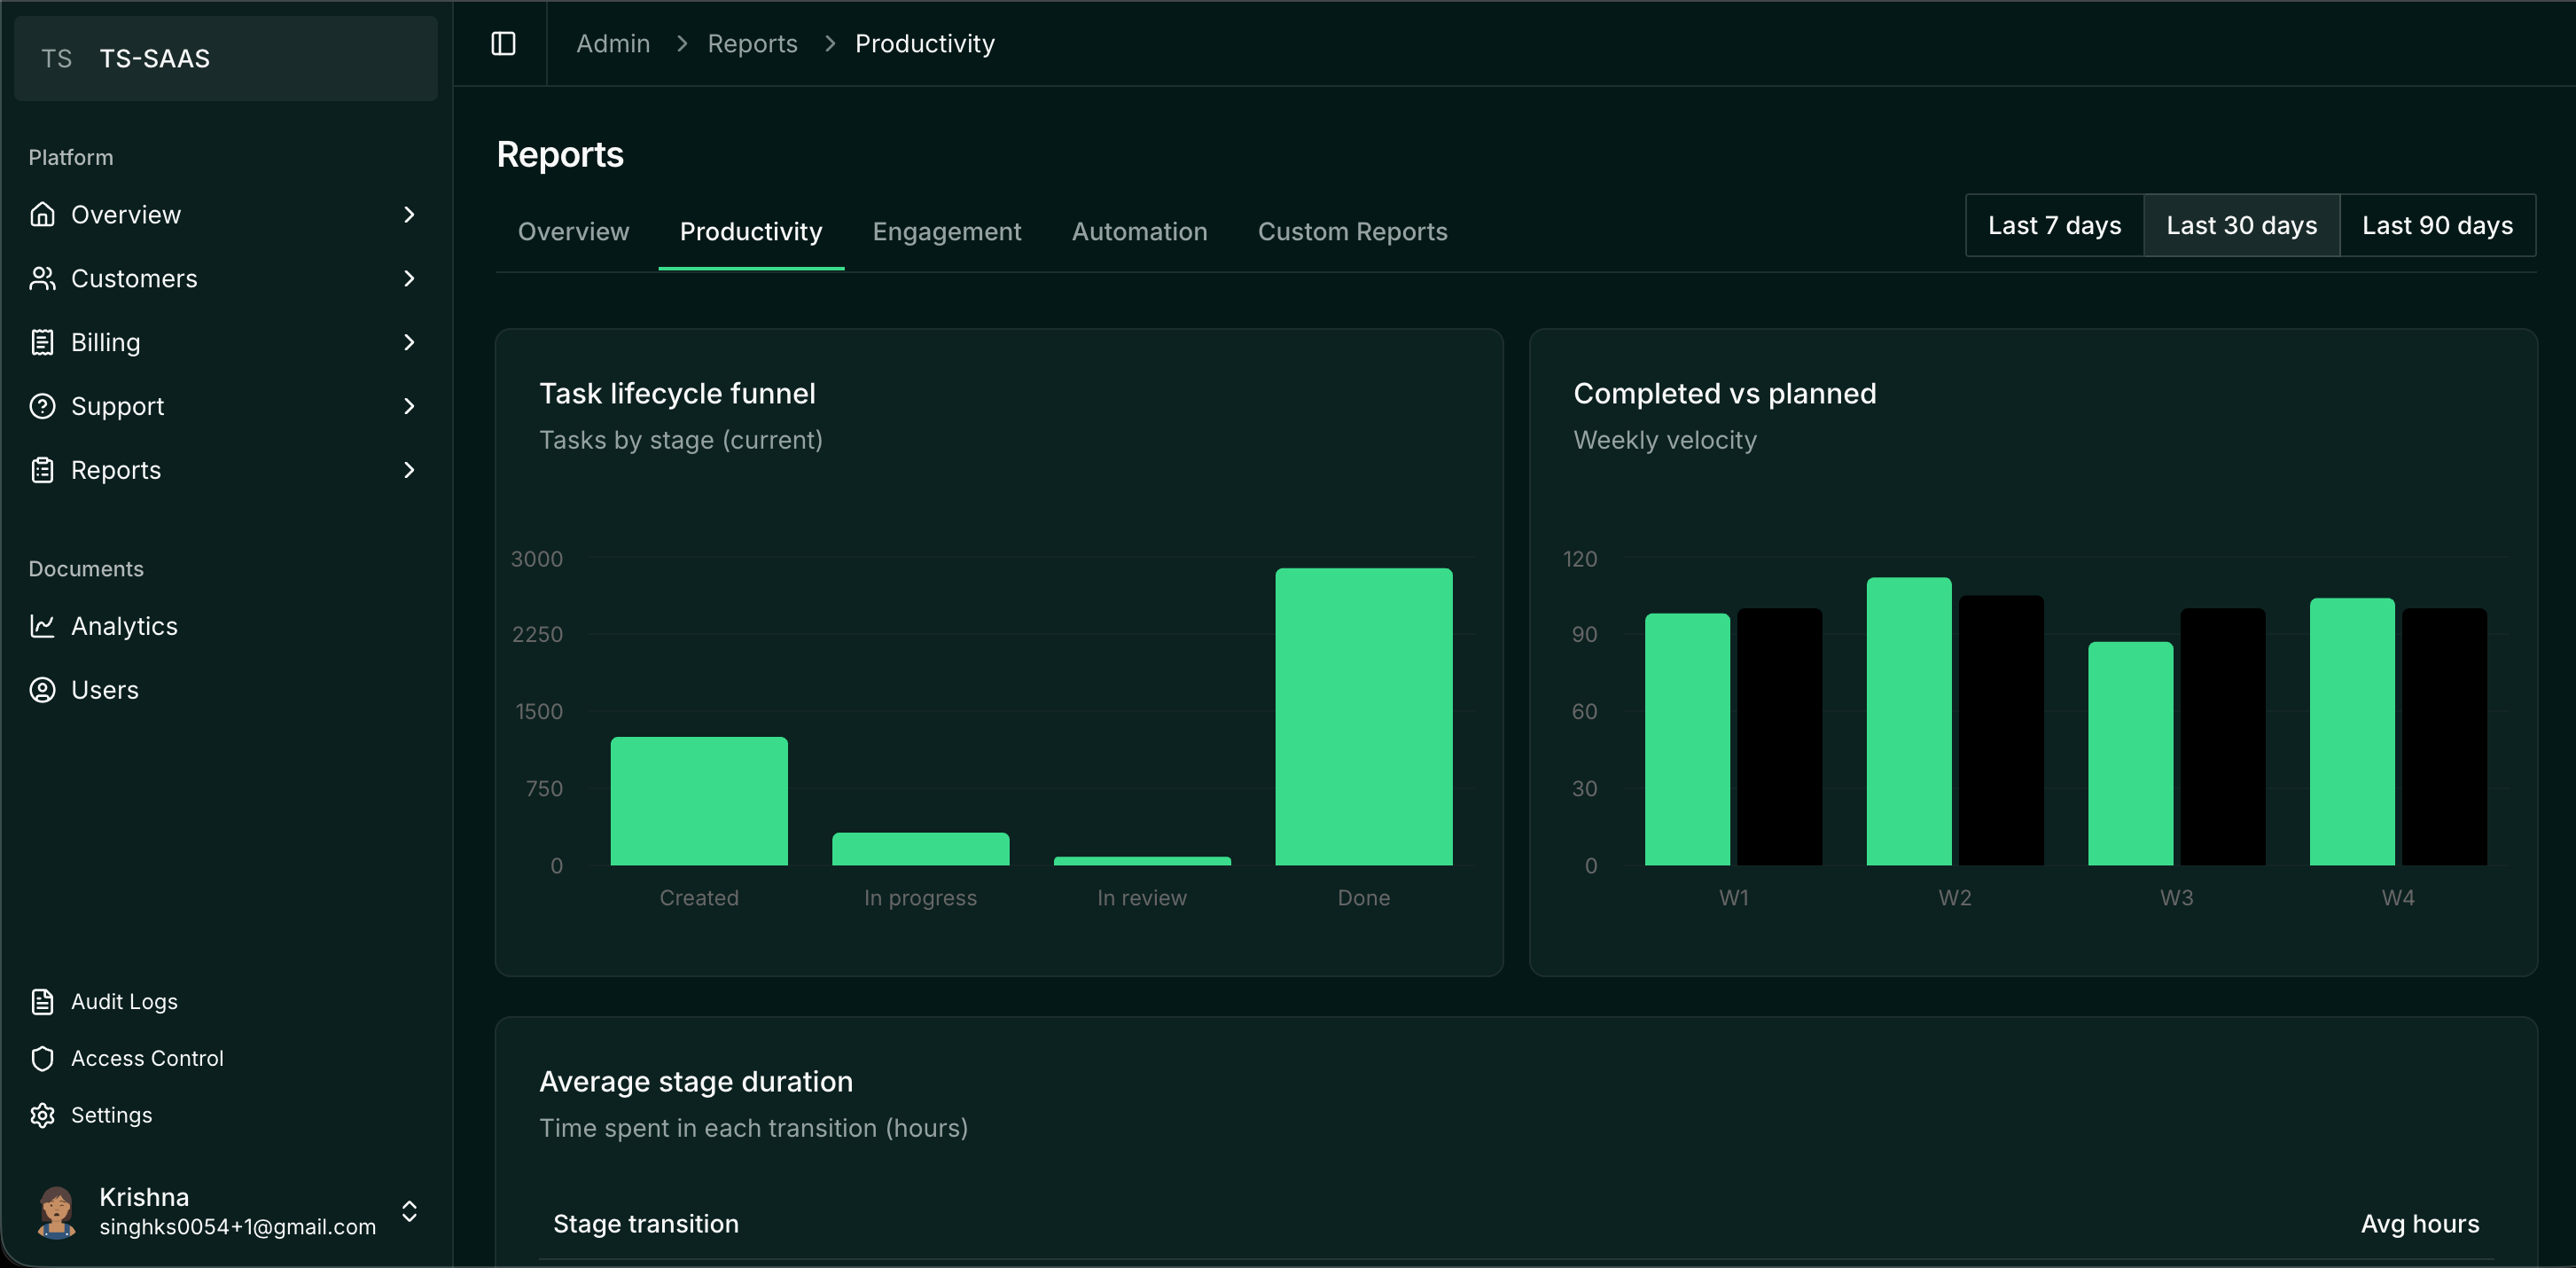Expand the Reports sidebar chevron

409,470
